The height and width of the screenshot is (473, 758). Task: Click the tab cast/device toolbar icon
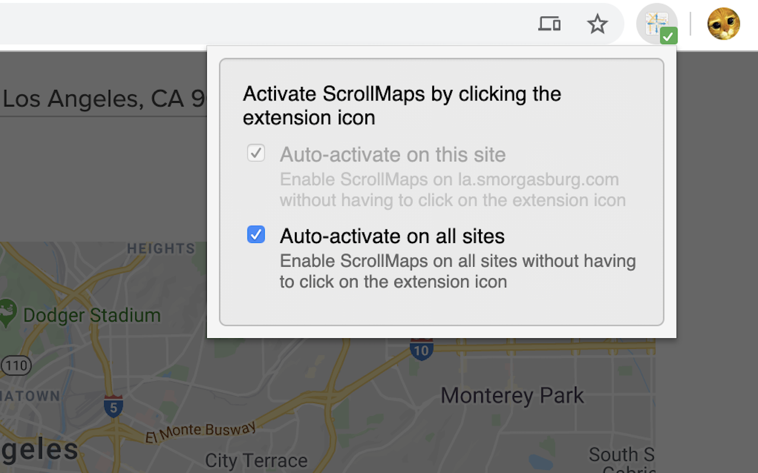549,24
